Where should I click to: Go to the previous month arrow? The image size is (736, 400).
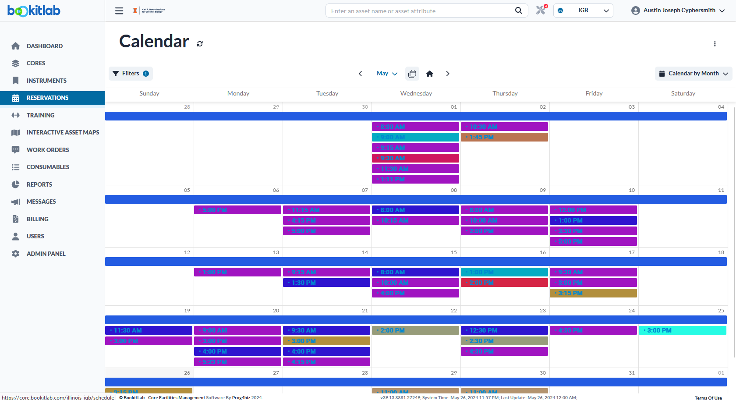click(361, 74)
